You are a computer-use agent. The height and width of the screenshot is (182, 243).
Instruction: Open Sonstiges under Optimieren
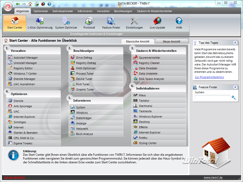click(33, 122)
